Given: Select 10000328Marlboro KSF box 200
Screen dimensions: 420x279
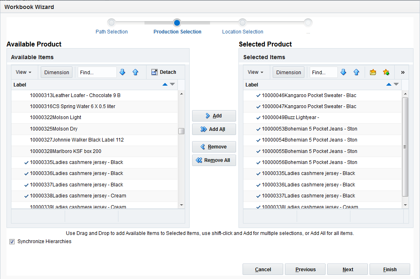Looking at the screenshot, I should tap(94, 151).
